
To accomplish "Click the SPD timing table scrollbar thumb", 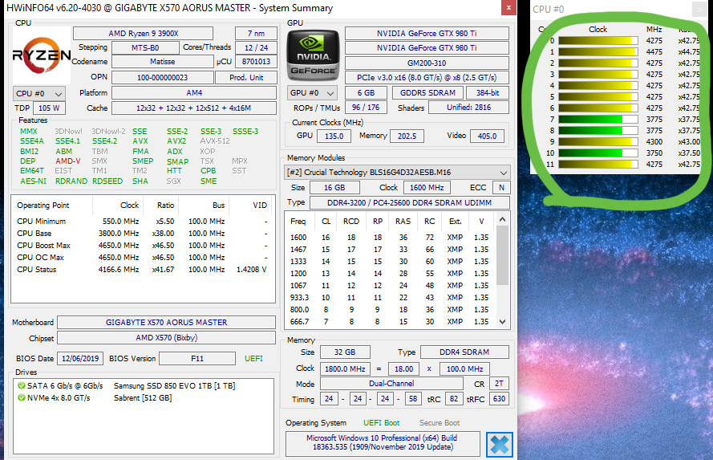I will pos(502,254).
